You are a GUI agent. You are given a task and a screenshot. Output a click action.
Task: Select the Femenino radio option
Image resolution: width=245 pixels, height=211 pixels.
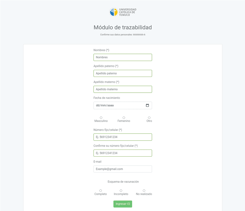point(124,118)
